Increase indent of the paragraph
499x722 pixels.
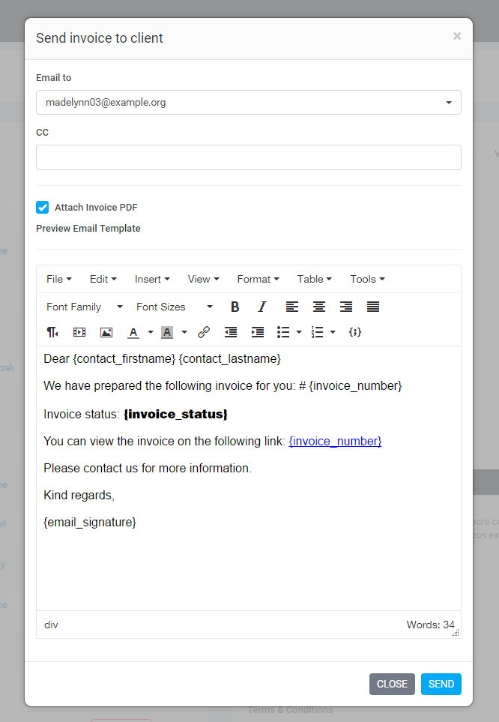[258, 332]
